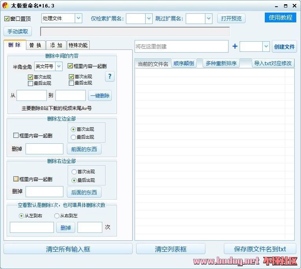Enable 框里内容一起删 in 删除左边全部 section
This screenshot has width=301, height=269.
pos(16,135)
